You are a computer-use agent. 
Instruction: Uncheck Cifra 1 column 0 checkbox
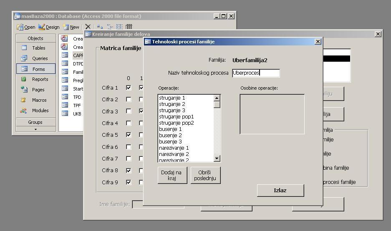point(129,88)
